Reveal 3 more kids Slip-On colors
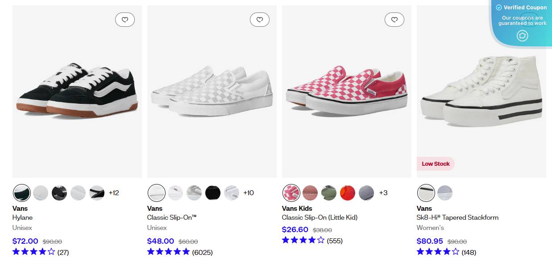Viewport: 552px width, 262px height. pos(384,193)
